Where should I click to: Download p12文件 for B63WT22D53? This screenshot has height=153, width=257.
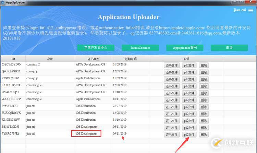click(189, 128)
